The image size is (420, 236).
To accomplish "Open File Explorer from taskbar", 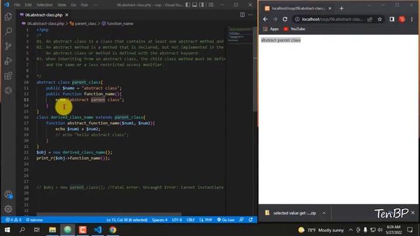I will (x=52, y=230).
